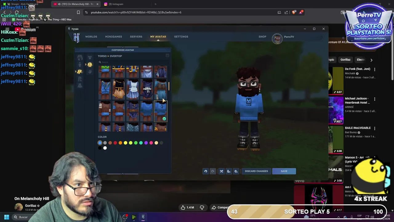394x222 pixels.
Task: Open options menu for Michael Jackson video
Action: [375, 99]
